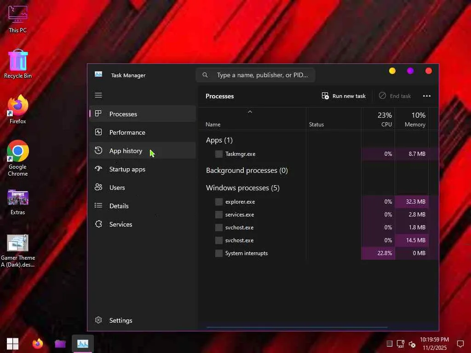Viewport: 471px width, 353px height.
Task: Go to Startup apps
Action: coord(143,169)
